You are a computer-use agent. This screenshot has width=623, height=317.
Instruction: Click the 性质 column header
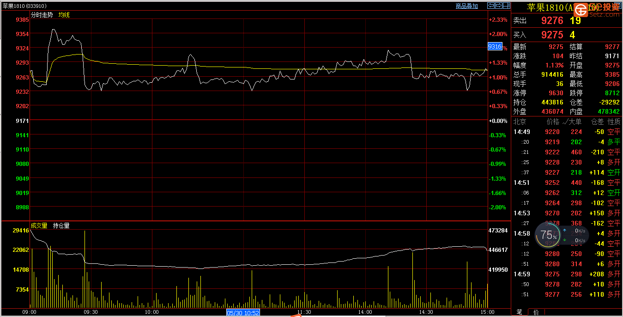[614, 122]
